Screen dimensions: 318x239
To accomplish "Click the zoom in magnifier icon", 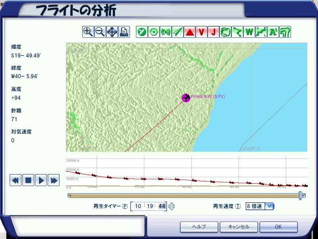I will pos(88,32).
